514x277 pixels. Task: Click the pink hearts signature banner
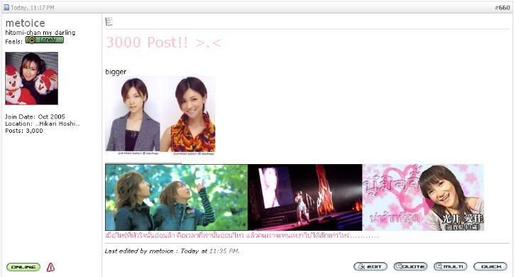pos(423,197)
